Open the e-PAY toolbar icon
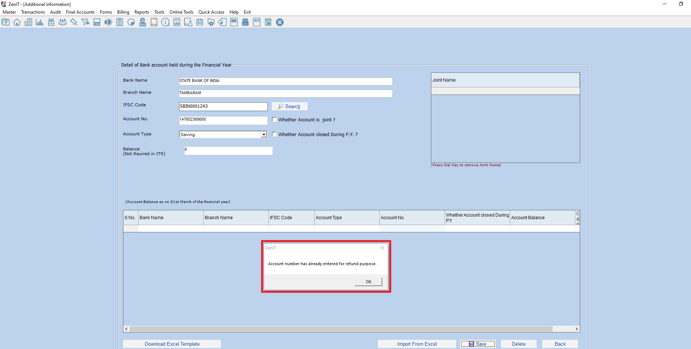 coord(143,22)
